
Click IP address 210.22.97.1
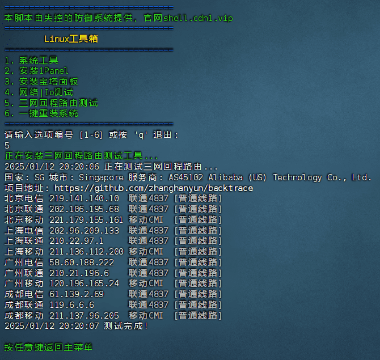(77, 241)
